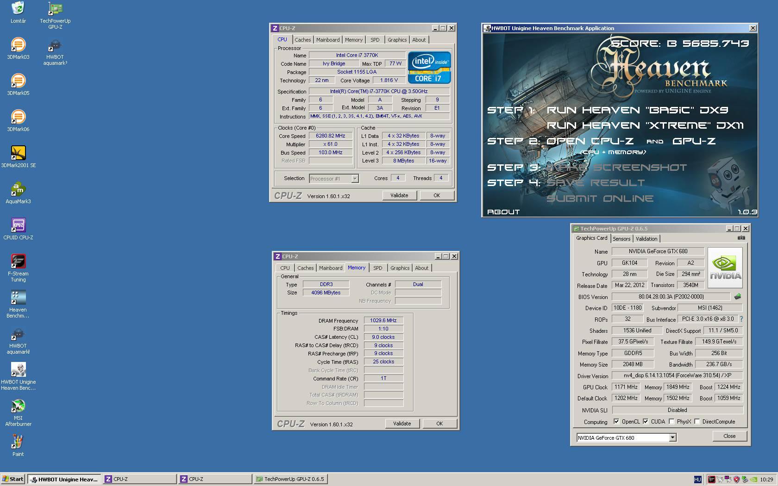Click the Memory Size 2048 MB value
Screen dimensions: 778x486
click(x=633, y=364)
